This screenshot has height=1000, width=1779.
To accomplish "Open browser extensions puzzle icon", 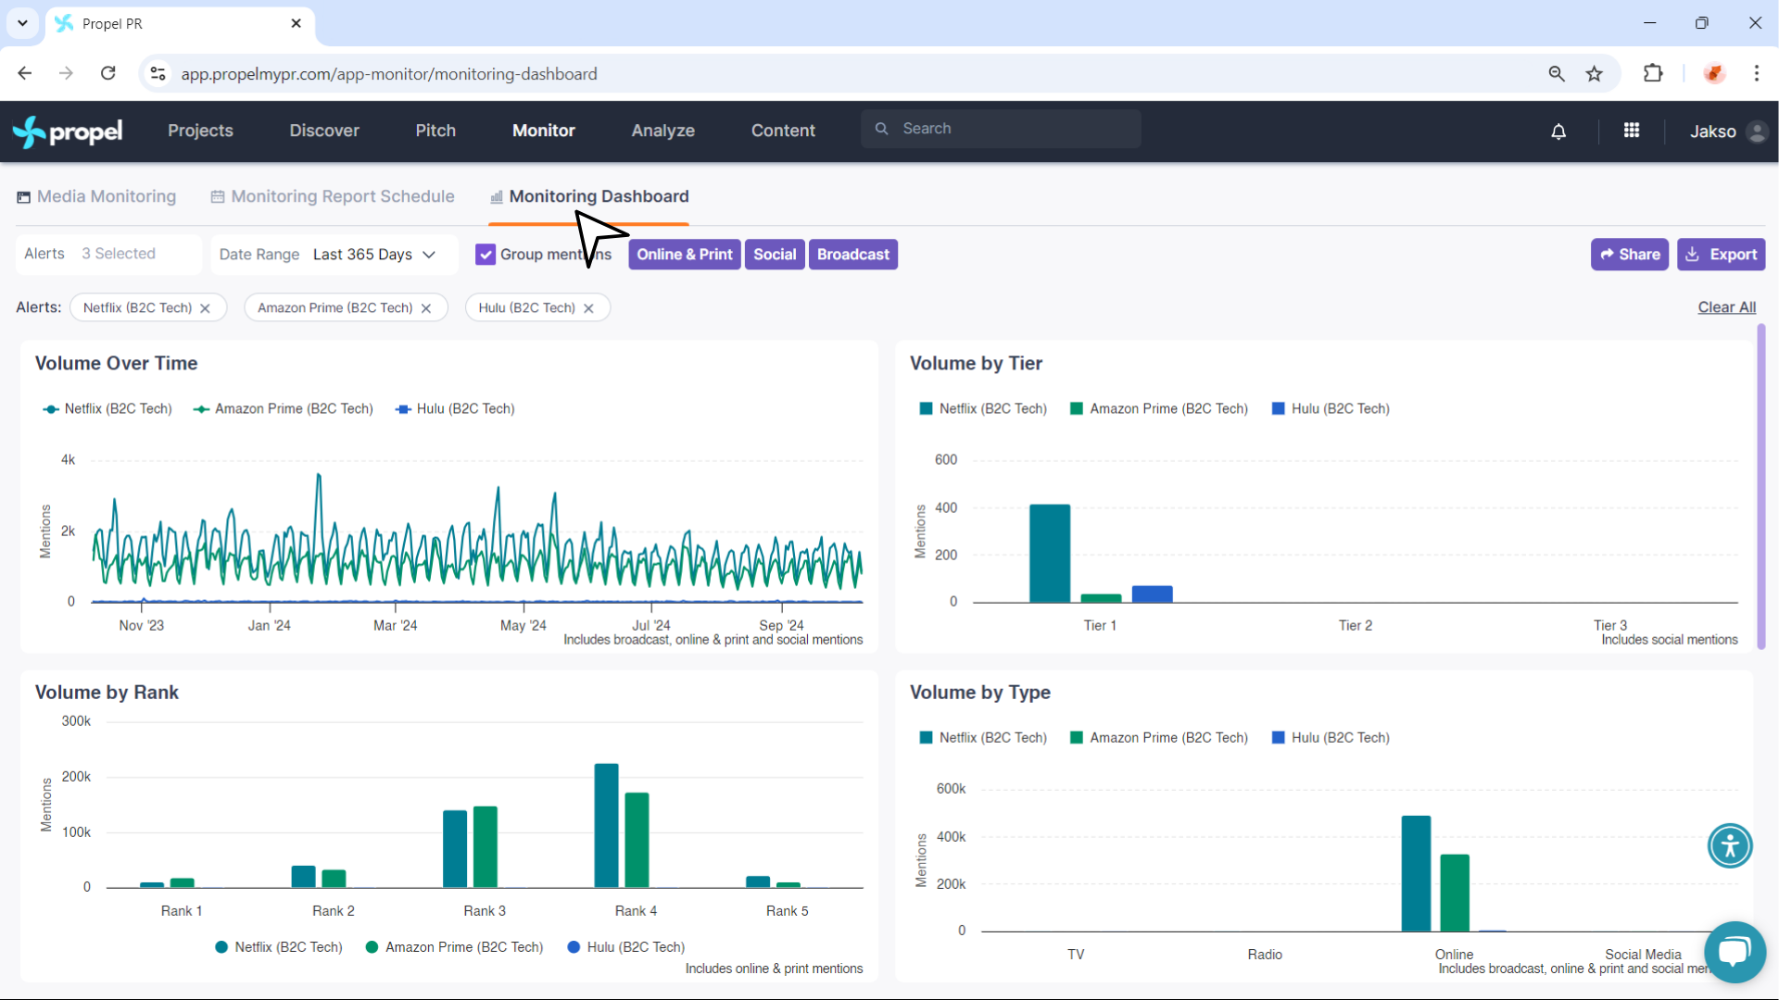I will [1653, 73].
